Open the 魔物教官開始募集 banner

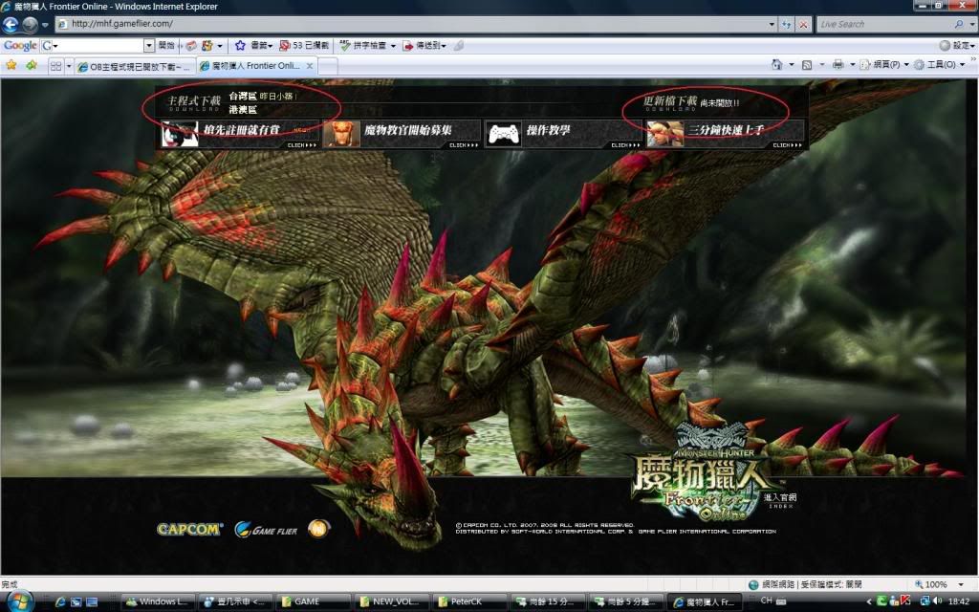402,134
